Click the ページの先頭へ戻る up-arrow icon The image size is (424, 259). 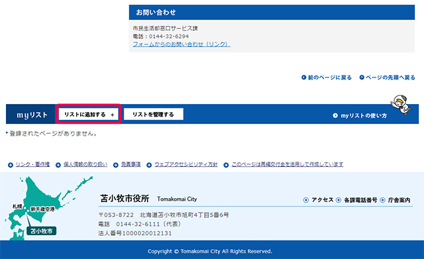(362, 78)
